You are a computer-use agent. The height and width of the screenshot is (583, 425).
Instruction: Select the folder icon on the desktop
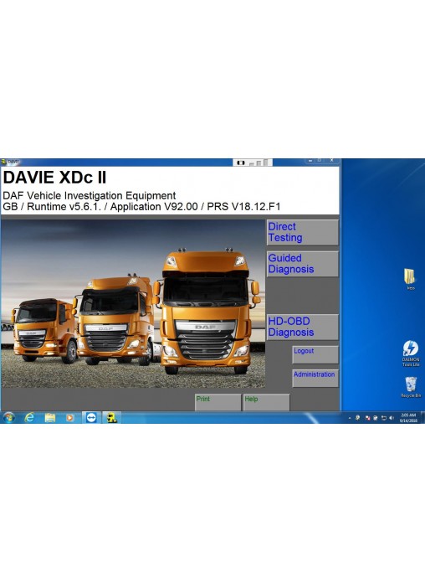click(410, 279)
